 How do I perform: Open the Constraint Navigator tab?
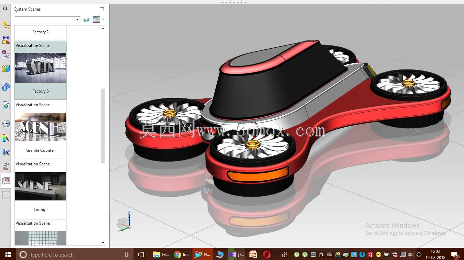pos(6,40)
